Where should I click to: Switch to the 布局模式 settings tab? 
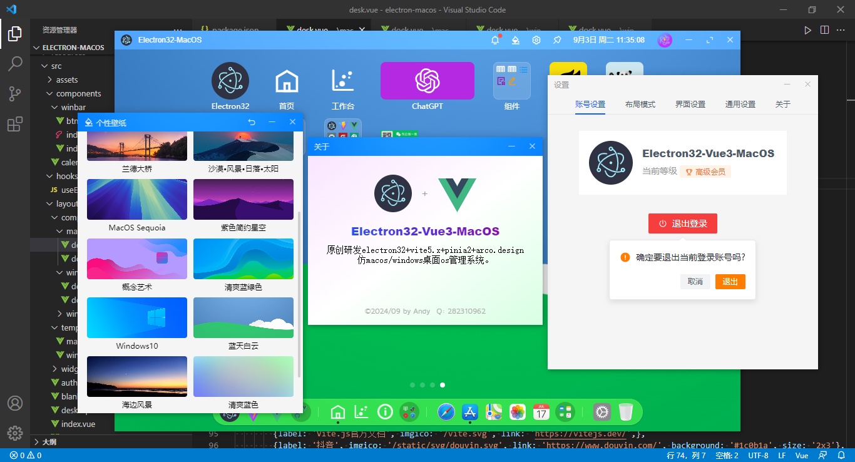coord(640,105)
